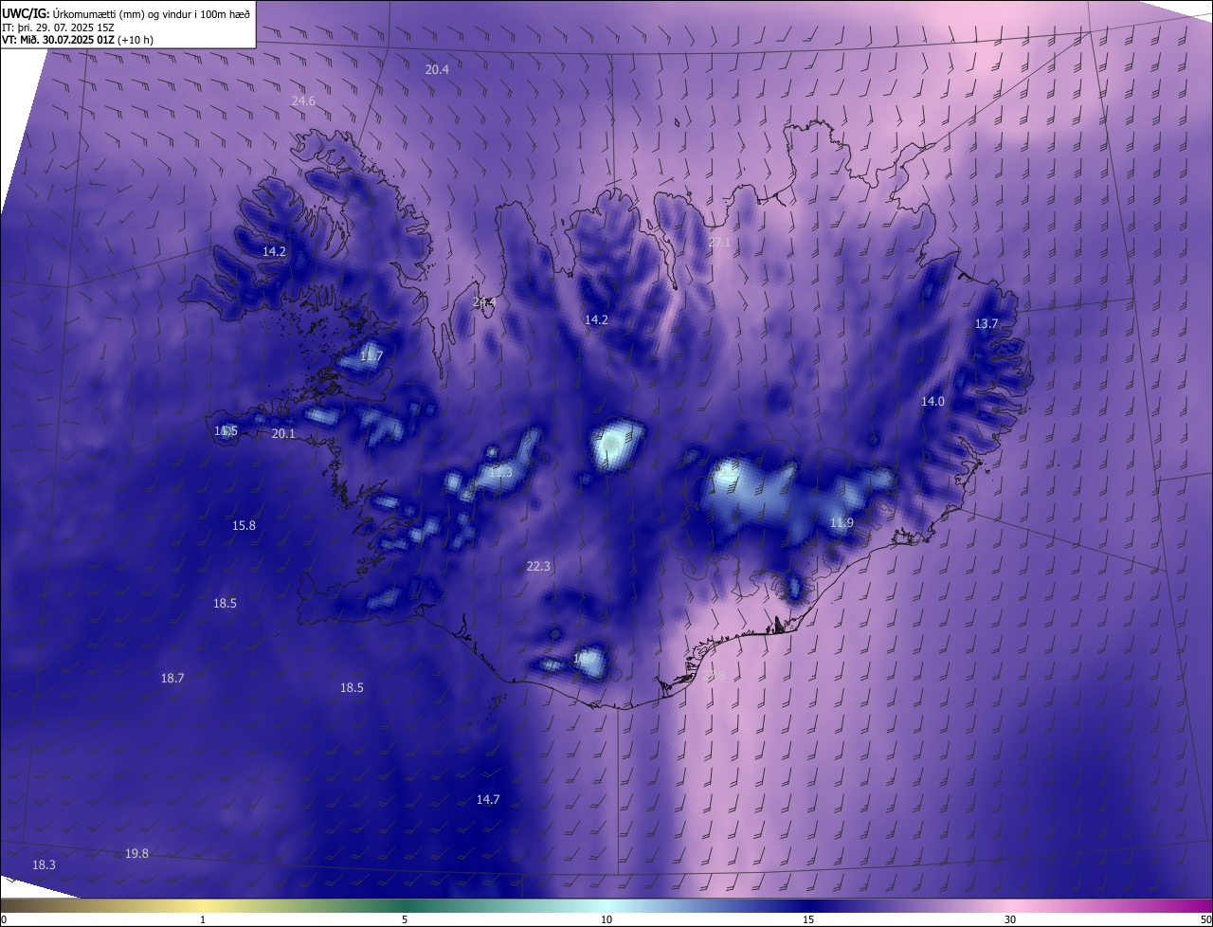Click the '30' tick label on the color scale
This screenshot has width=1213, height=927.
click(x=1010, y=919)
